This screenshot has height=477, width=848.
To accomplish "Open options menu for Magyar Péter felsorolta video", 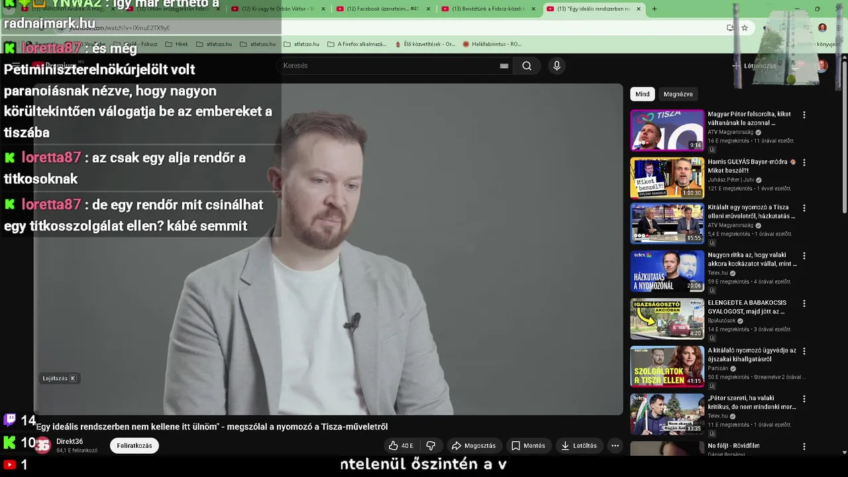I will pyautogui.click(x=804, y=115).
